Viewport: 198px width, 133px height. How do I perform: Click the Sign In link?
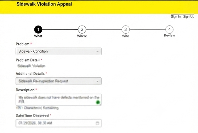pyautogui.click(x=176, y=16)
